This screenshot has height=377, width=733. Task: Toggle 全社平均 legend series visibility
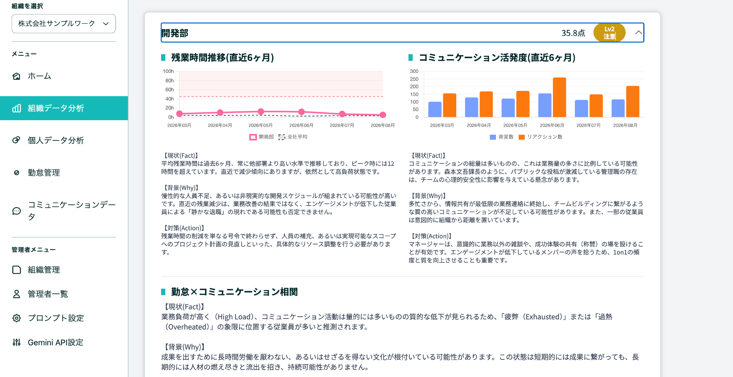point(293,137)
